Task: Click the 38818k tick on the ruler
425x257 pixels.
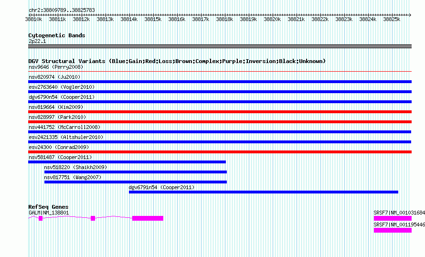Action: point(224,19)
